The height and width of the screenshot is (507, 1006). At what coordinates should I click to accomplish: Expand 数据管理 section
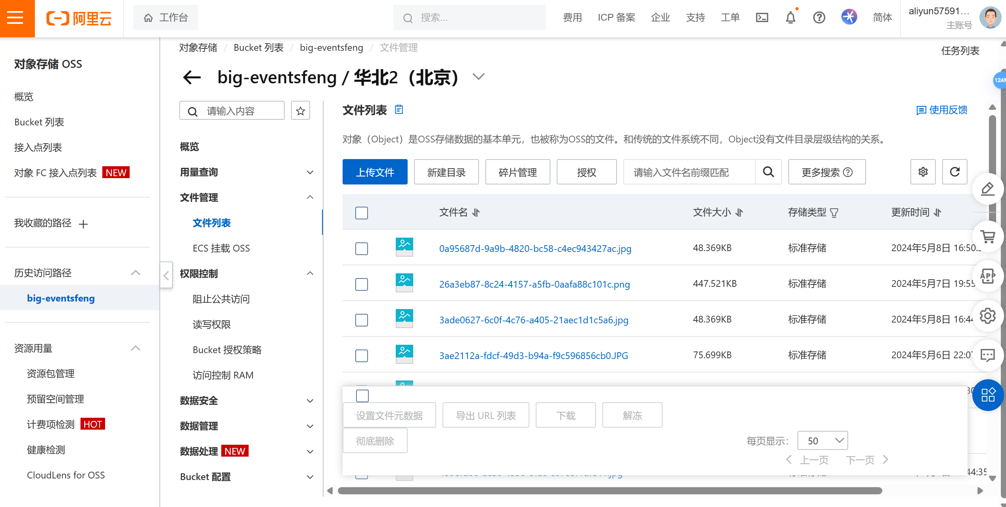click(x=310, y=426)
